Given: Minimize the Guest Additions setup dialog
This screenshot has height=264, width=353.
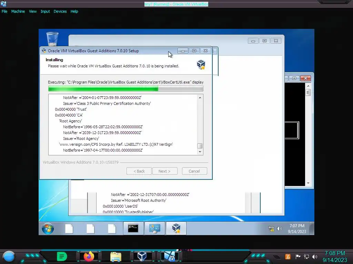Looking at the screenshot, I should pyautogui.click(x=183, y=51).
